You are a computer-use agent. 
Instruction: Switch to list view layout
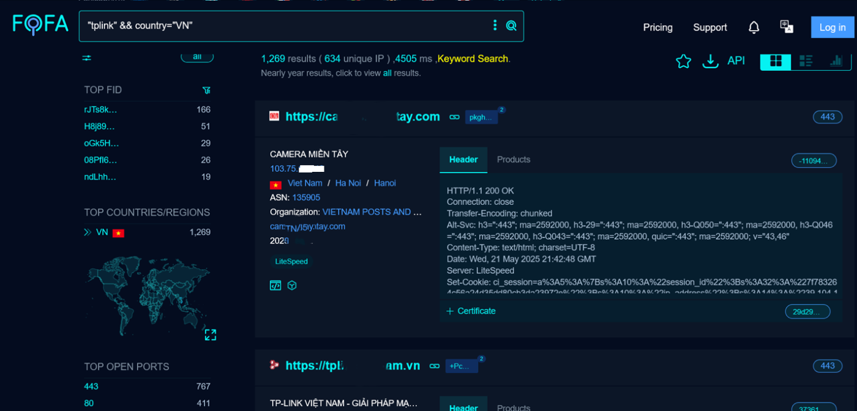point(806,61)
